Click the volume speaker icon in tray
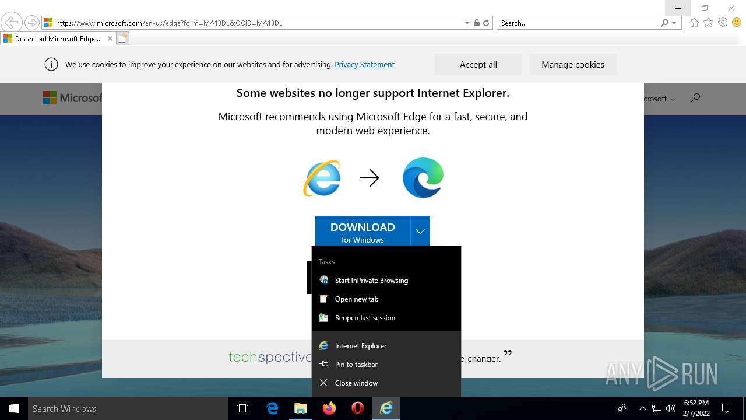 click(671, 408)
